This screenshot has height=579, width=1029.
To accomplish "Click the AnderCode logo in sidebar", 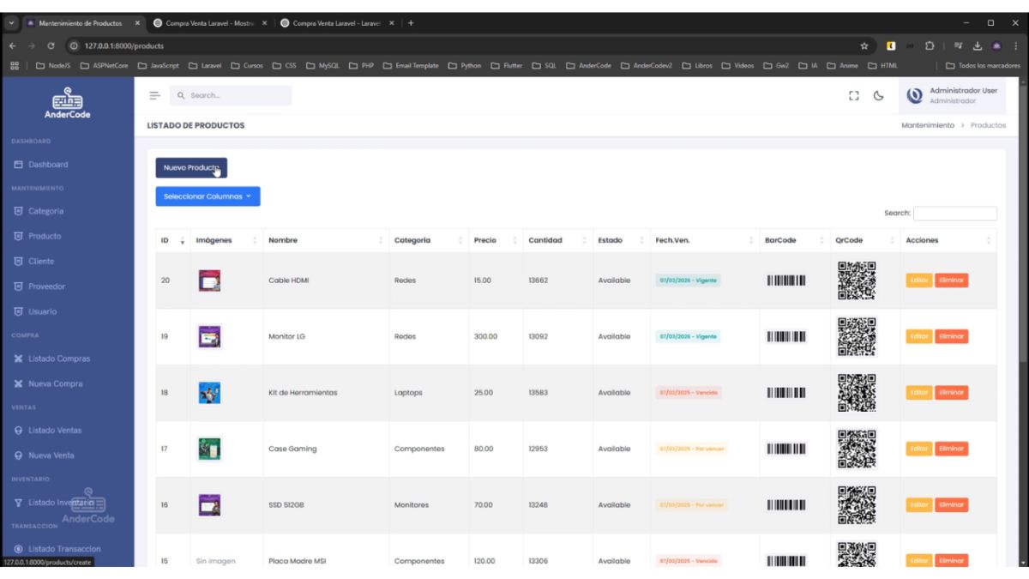I will coord(67,105).
